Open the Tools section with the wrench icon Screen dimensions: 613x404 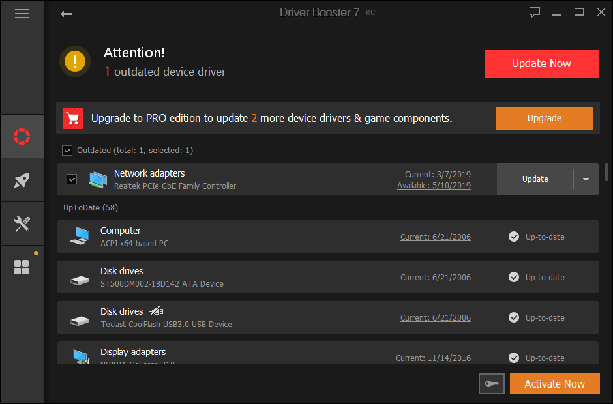22,224
